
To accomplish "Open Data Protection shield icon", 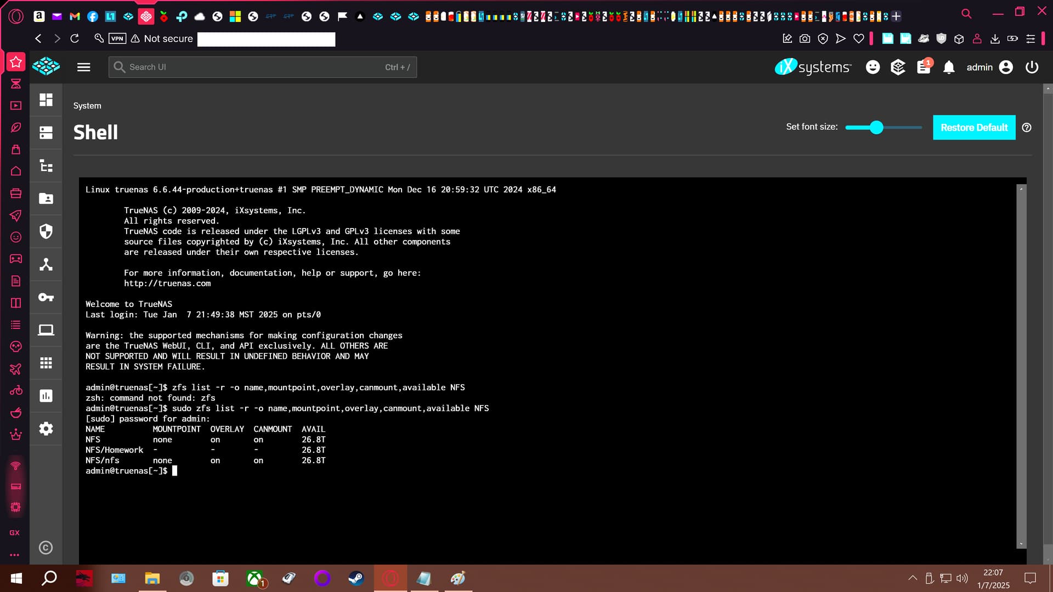I will point(46,231).
